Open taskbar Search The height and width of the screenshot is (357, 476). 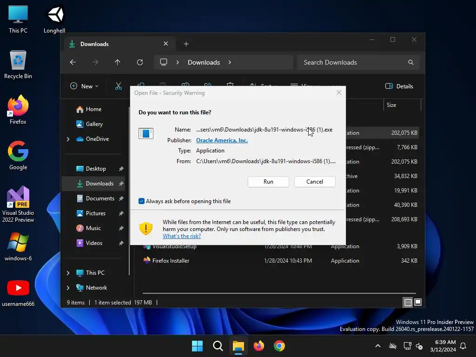(x=218, y=346)
